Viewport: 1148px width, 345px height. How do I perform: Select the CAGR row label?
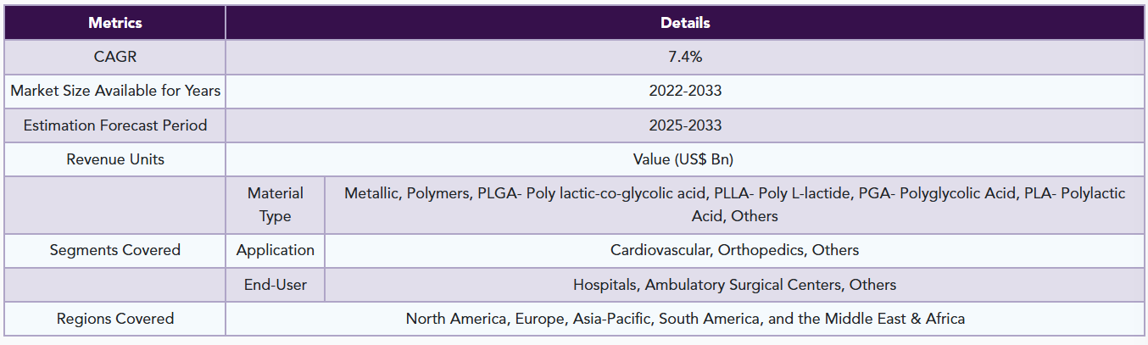click(x=115, y=57)
